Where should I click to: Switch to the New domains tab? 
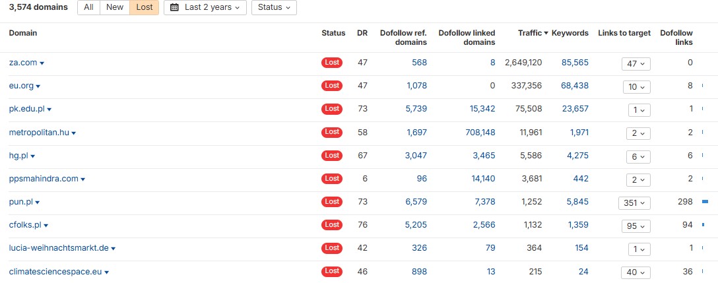115,7
